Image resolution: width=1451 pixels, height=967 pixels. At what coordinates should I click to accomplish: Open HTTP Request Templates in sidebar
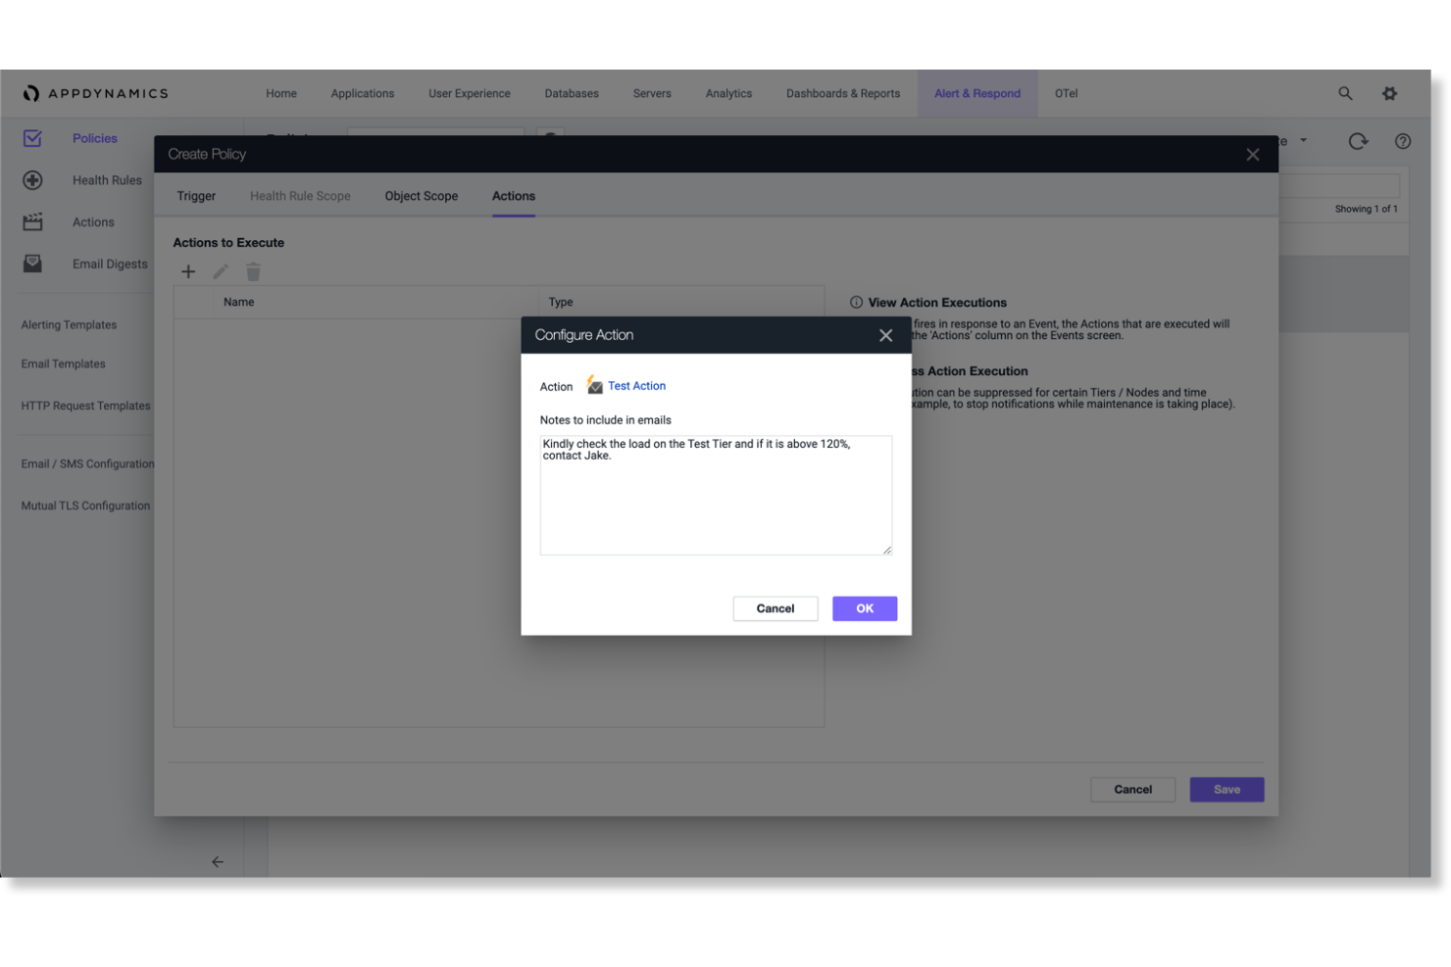[85, 406]
